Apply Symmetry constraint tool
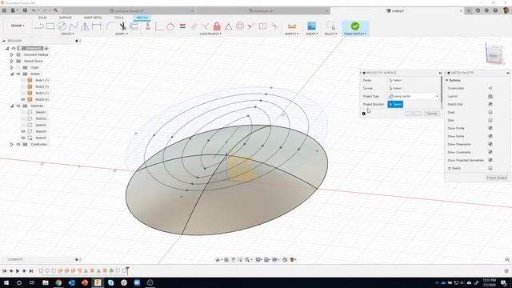The image size is (512, 288). [x=263, y=26]
